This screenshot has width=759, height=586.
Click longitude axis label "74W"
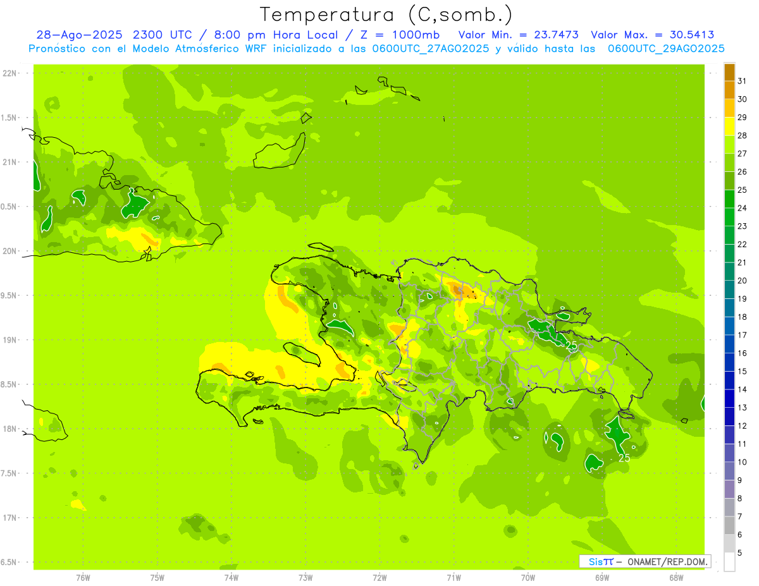(x=231, y=577)
